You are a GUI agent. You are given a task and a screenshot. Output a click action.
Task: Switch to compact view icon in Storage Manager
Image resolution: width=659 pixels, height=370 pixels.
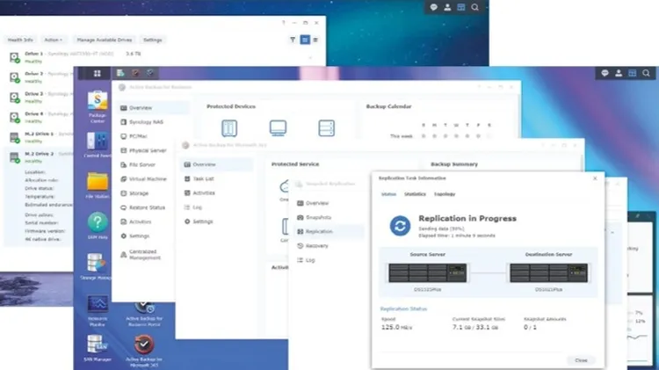(x=315, y=40)
